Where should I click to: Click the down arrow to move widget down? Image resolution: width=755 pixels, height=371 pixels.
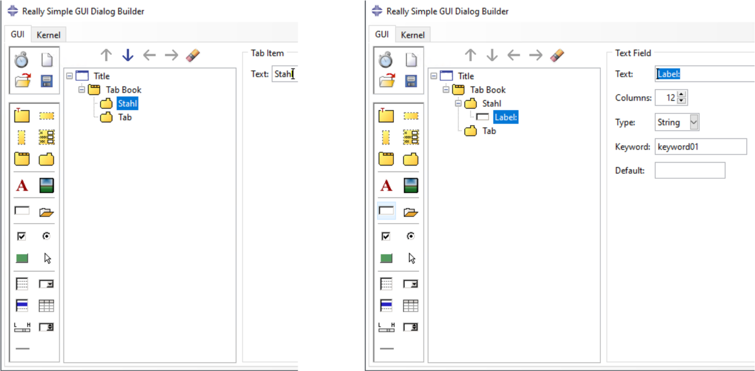[x=128, y=55]
